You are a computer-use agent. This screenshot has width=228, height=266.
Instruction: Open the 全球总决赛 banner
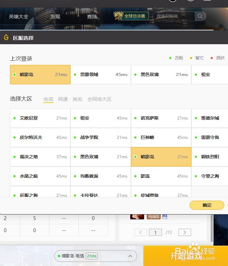(x=131, y=16)
